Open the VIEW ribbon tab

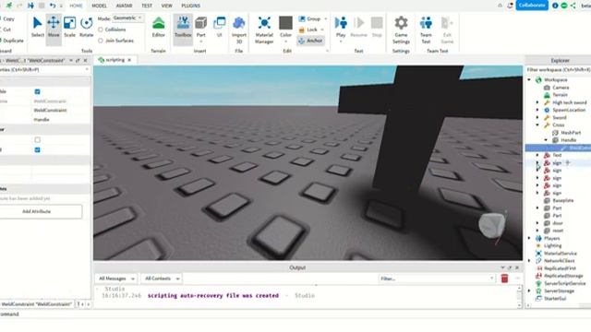(x=166, y=6)
